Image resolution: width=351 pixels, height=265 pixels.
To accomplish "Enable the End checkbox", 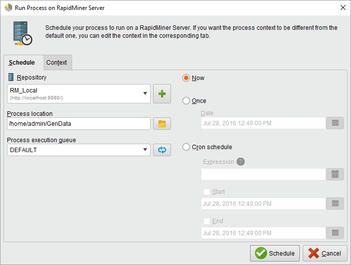I will pos(207,221).
